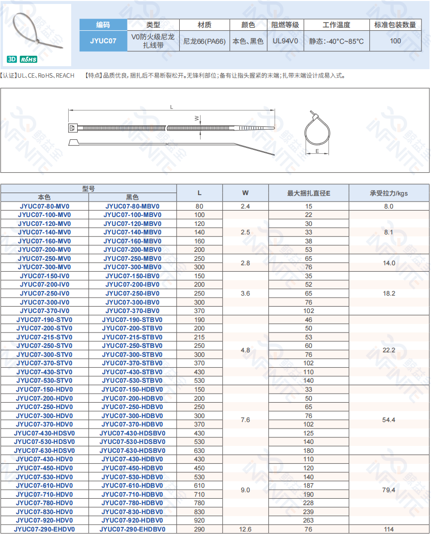The image size is (431, 536).
Task: Click the 本色 column sub-header
Action: point(45,197)
